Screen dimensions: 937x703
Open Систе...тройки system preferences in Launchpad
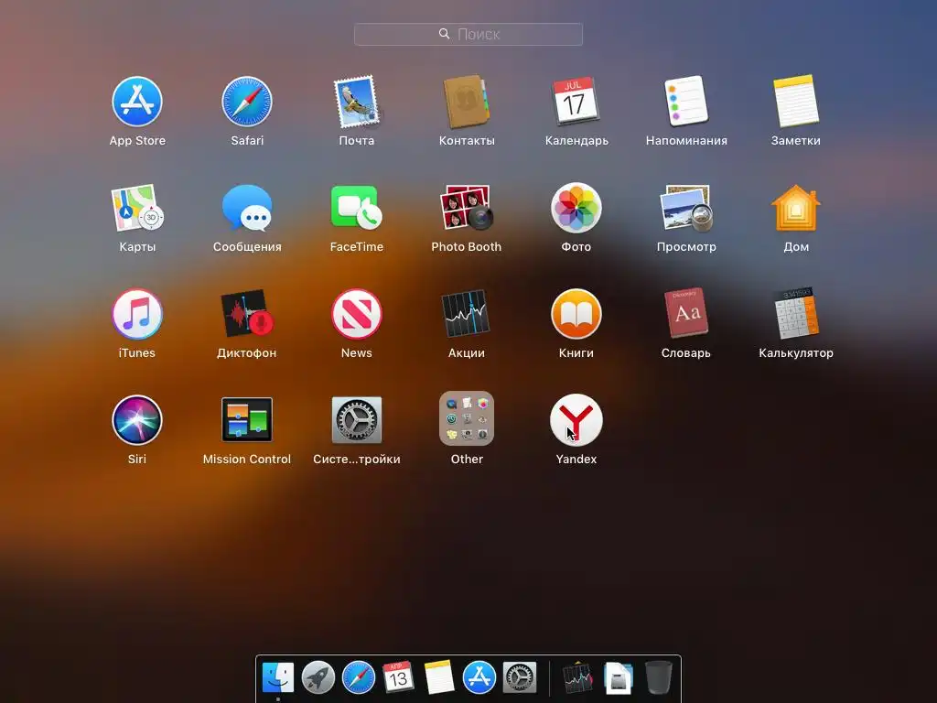pyautogui.click(x=357, y=419)
